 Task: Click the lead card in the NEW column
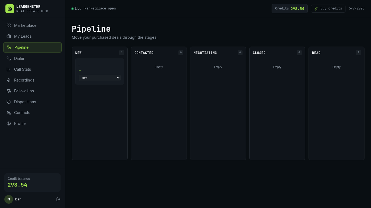pyautogui.click(x=100, y=71)
